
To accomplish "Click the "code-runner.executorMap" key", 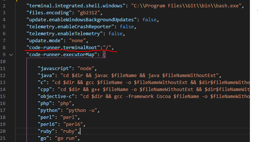I will (62, 55).
